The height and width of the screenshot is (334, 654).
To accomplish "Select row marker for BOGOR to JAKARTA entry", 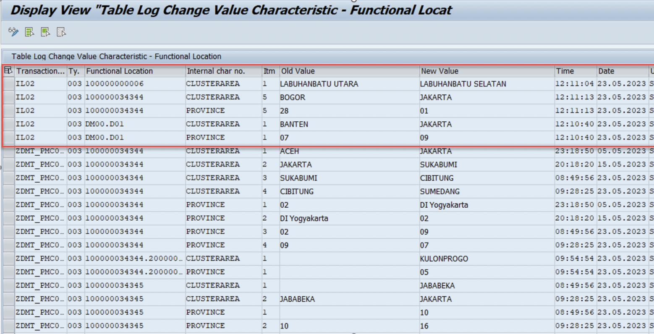I will (x=8, y=97).
